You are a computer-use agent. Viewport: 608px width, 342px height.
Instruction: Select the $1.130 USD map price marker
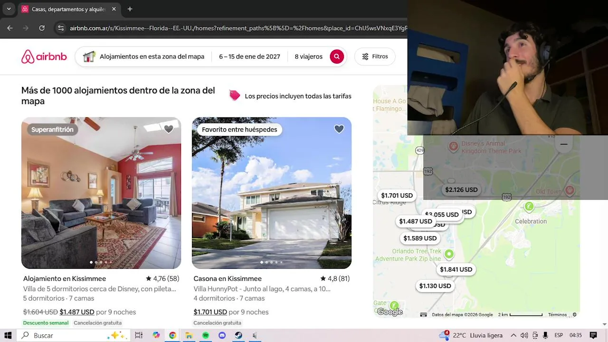coord(435,286)
